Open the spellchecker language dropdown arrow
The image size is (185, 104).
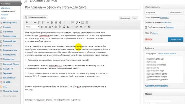[79, 23]
